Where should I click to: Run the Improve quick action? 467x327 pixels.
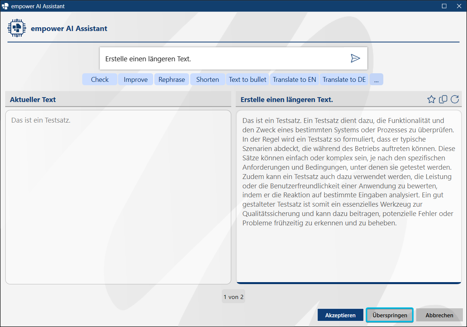136,79
